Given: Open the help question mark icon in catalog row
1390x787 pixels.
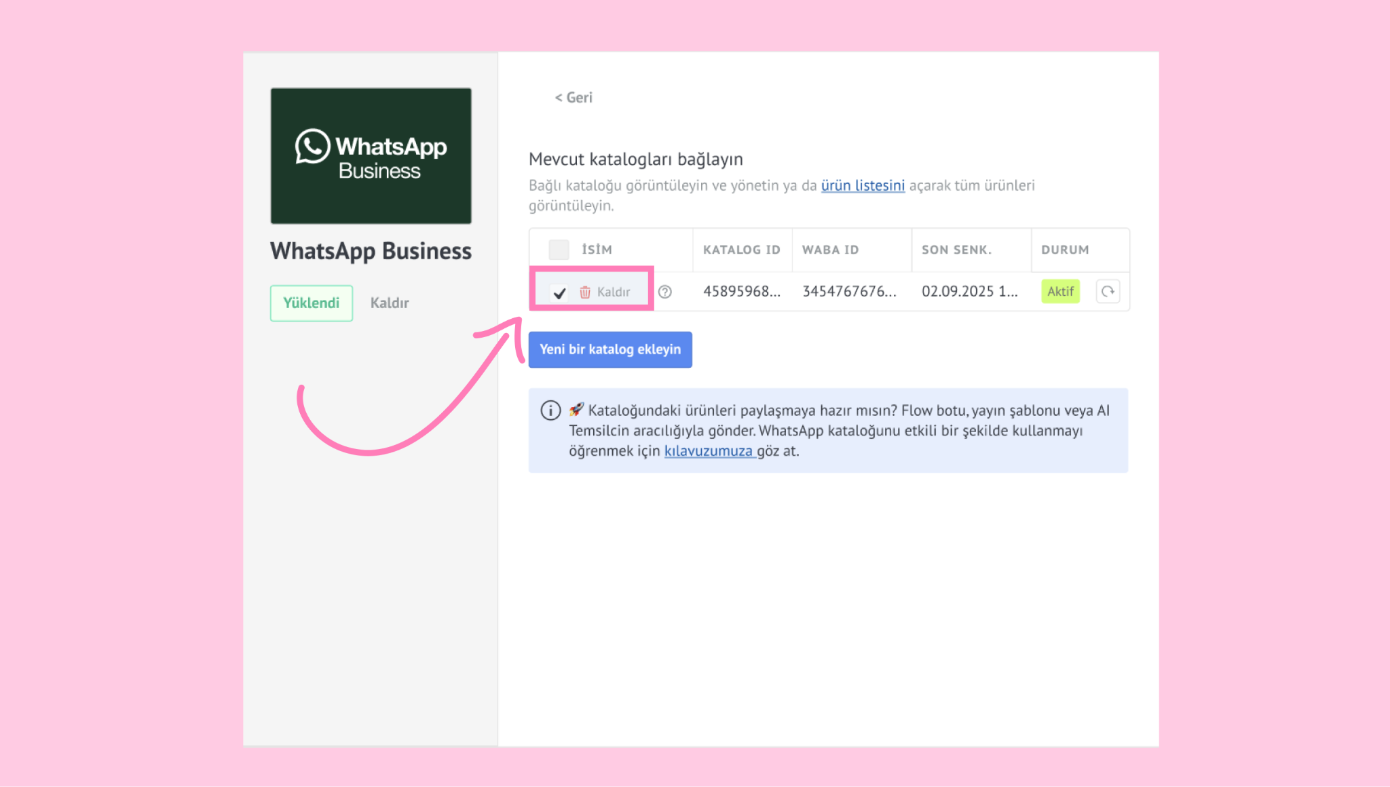Looking at the screenshot, I should click(x=665, y=292).
